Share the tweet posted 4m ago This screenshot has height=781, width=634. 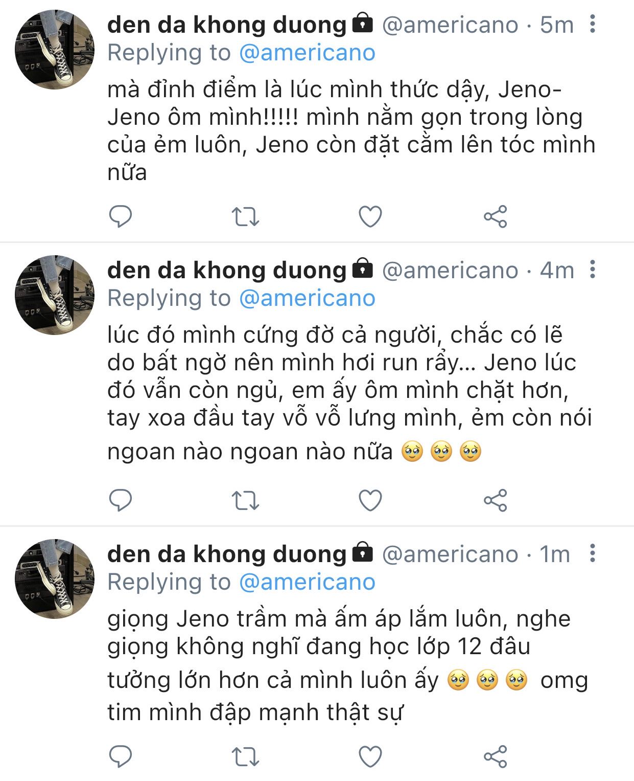click(495, 500)
